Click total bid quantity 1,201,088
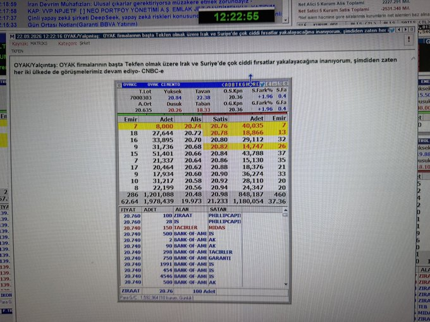The width and height of the screenshot is (430, 322). 158,194
